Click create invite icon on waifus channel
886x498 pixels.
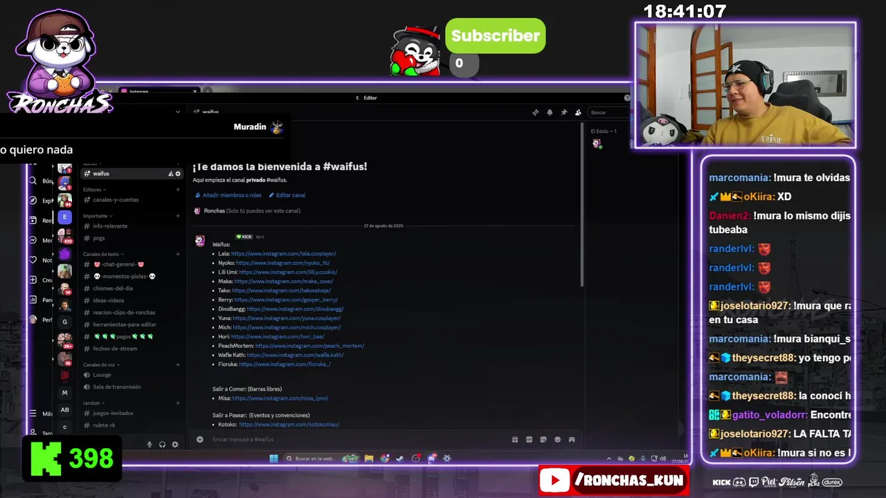pyautogui.click(x=171, y=174)
